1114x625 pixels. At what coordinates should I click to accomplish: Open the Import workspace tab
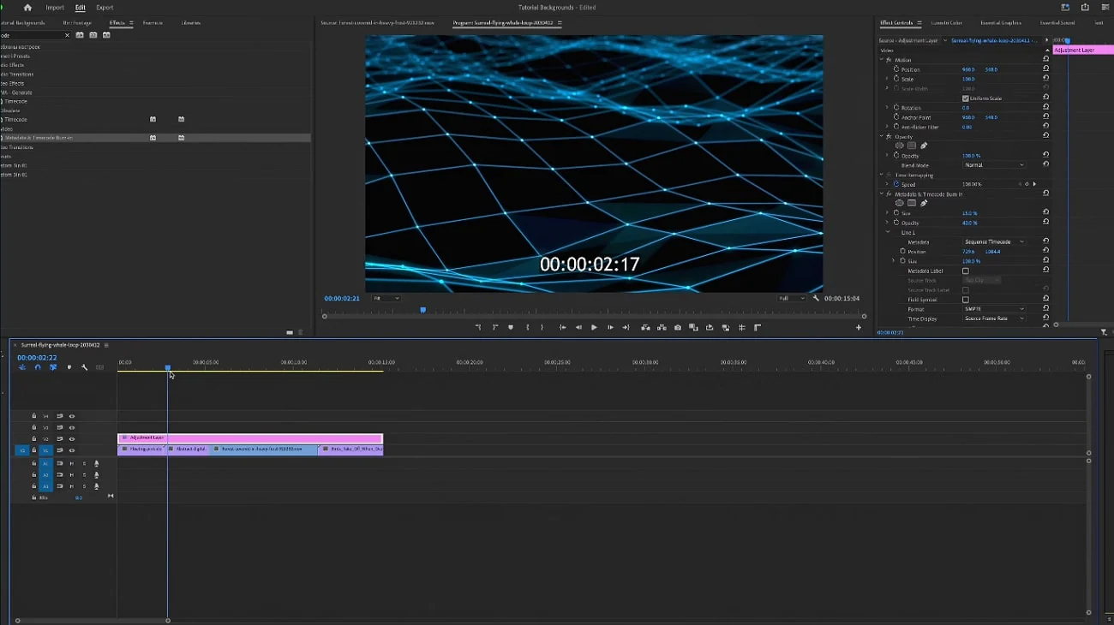point(55,7)
